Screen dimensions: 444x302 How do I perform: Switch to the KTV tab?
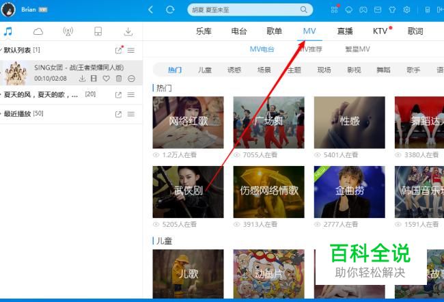(x=380, y=31)
